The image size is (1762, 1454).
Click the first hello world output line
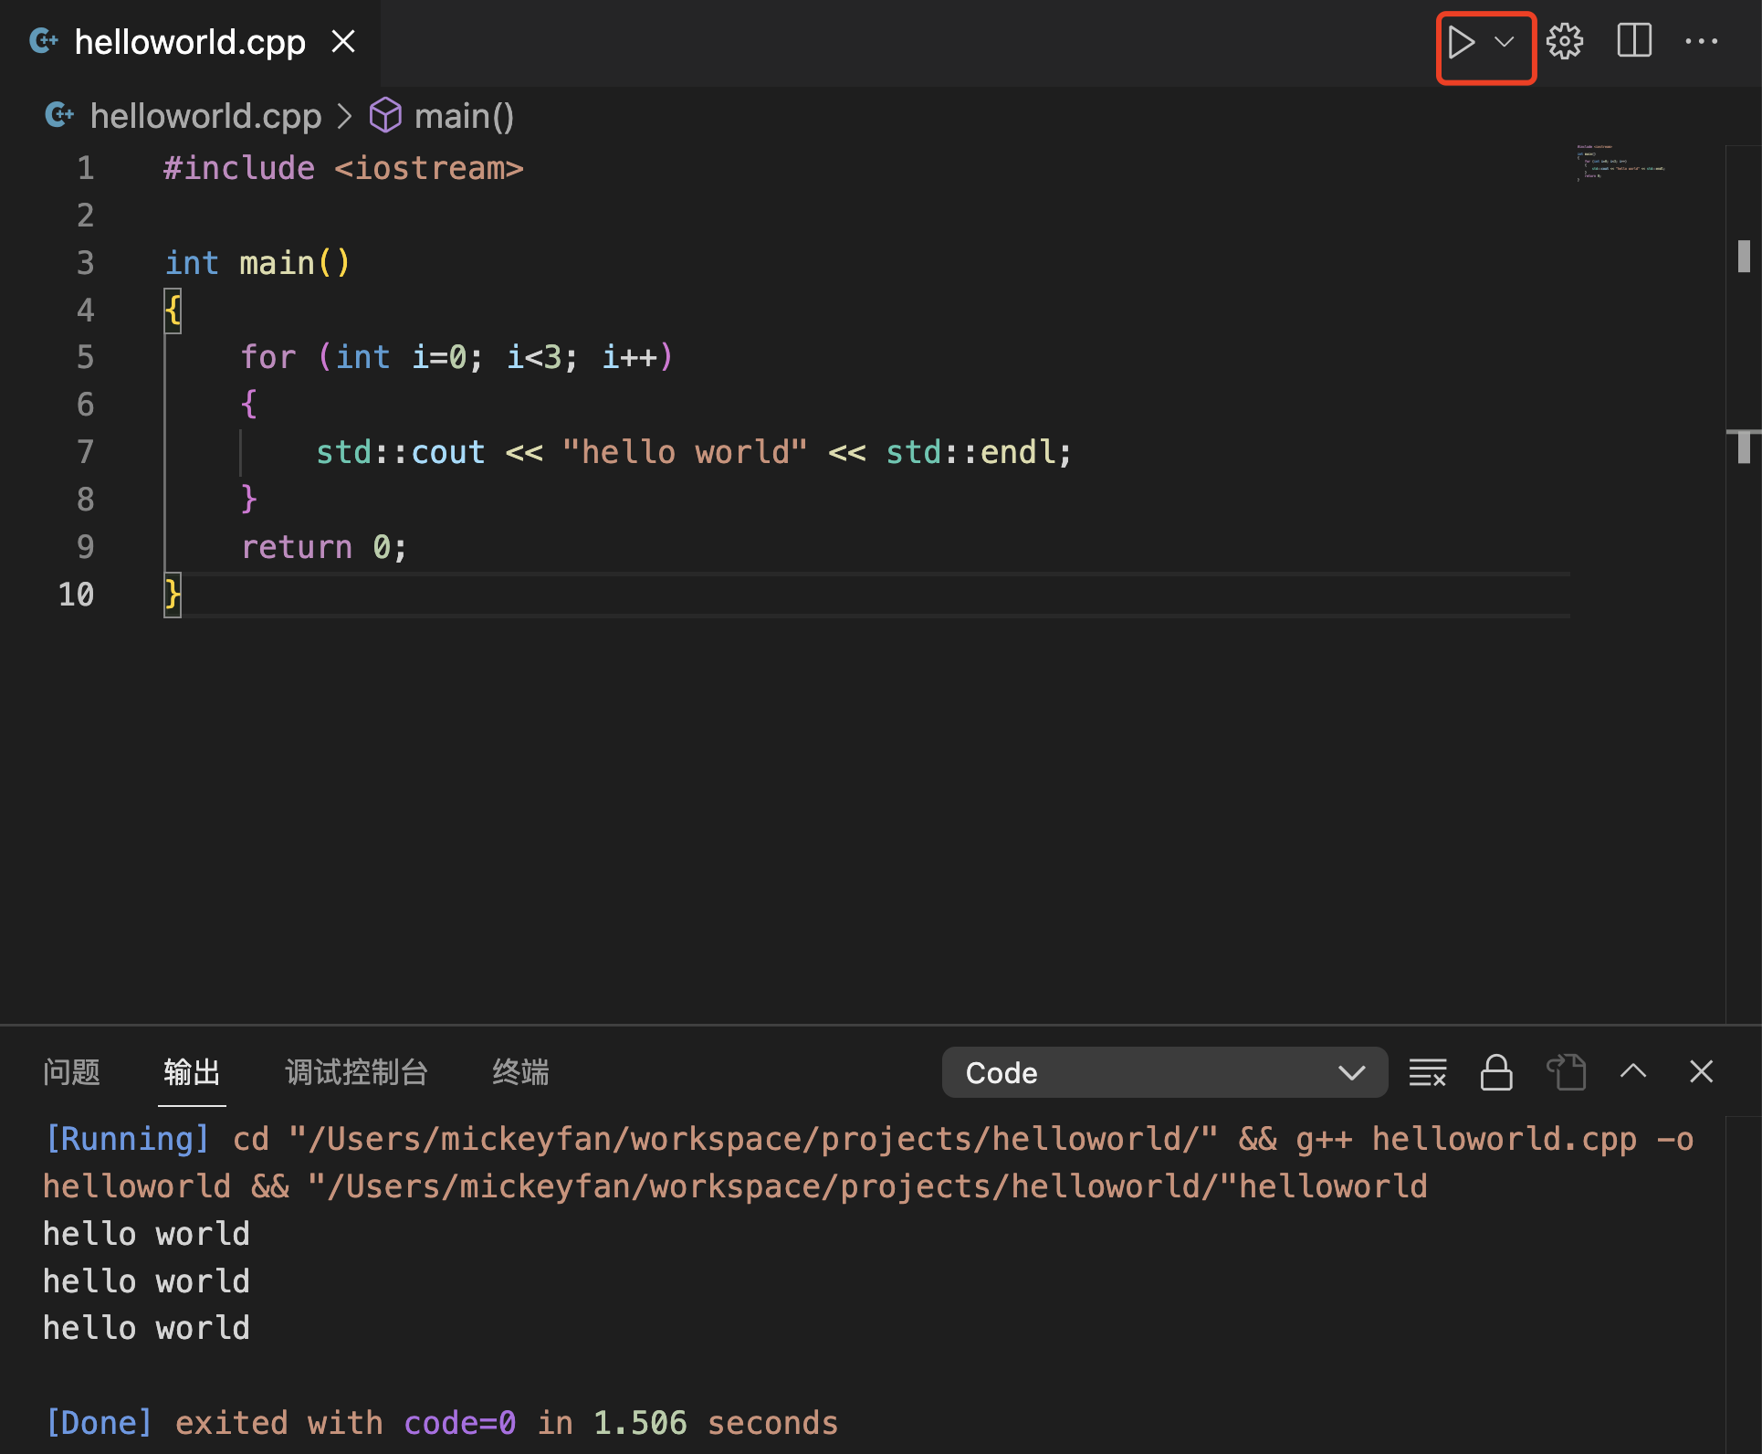pos(147,1234)
